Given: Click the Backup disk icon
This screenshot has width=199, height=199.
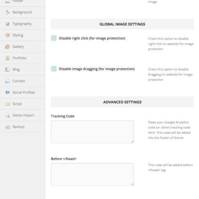Looking at the screenshot, I should (7, 127).
